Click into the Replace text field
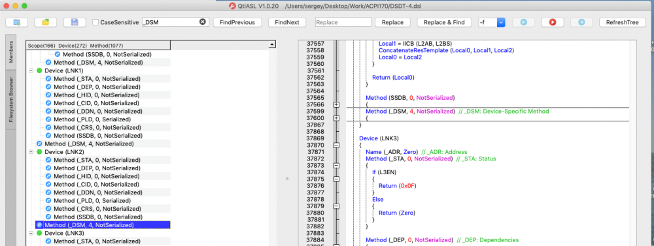Image resolution: width=654 pixels, height=246 pixels. point(343,22)
